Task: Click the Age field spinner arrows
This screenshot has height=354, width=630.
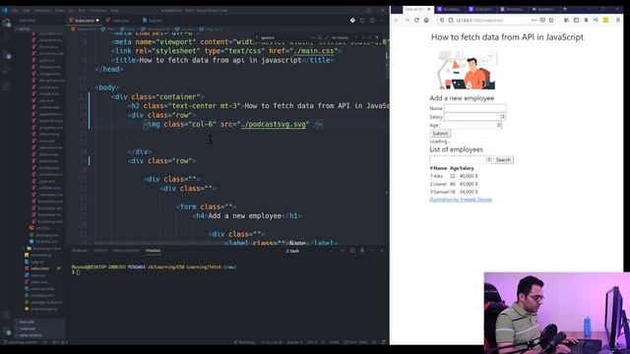Action: [x=499, y=125]
